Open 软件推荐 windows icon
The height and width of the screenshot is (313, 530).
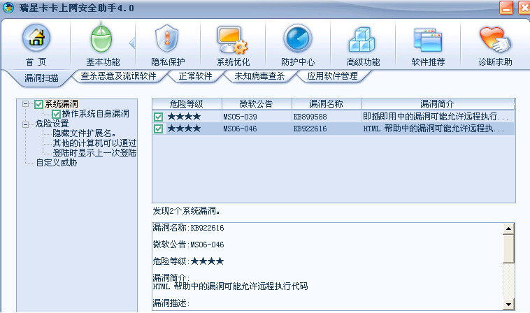click(x=428, y=41)
